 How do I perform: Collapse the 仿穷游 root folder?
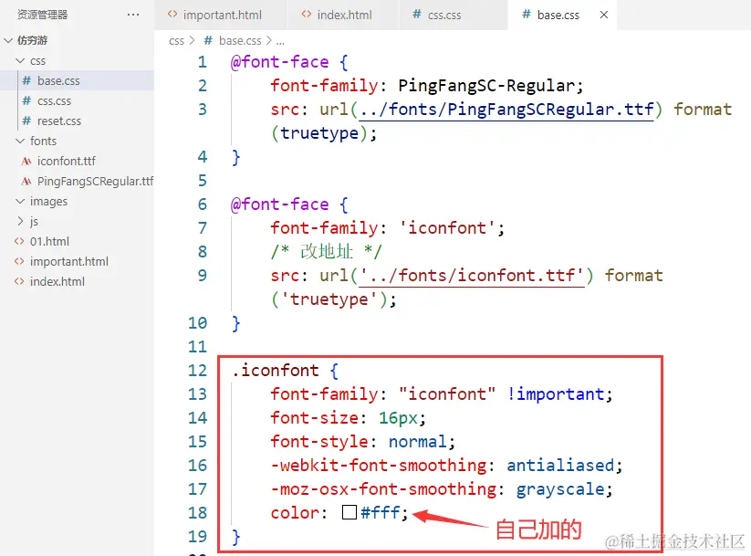8,40
